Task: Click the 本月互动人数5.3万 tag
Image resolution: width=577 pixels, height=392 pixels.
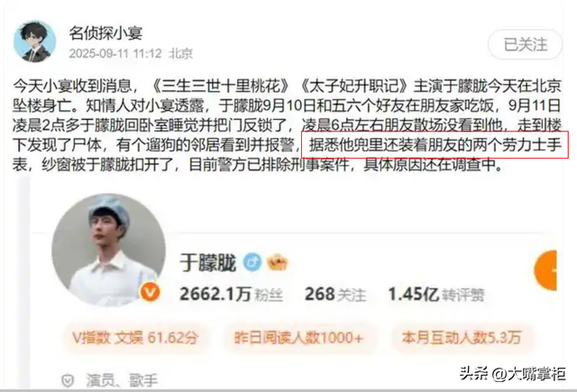Action: click(462, 337)
